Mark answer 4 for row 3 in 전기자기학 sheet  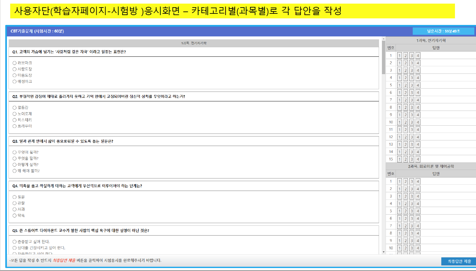[418, 70]
